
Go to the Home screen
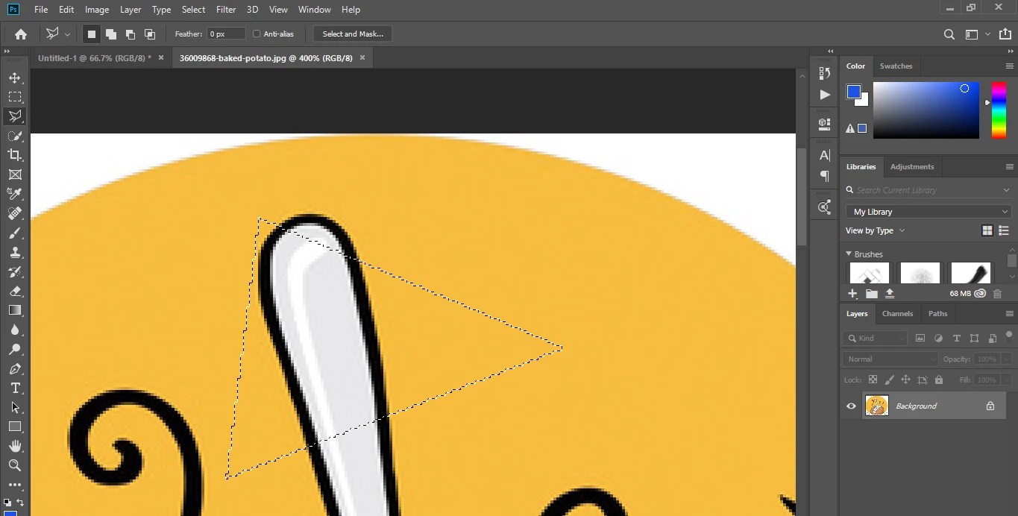[21, 34]
